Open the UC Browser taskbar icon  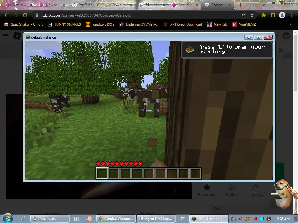coord(89,219)
